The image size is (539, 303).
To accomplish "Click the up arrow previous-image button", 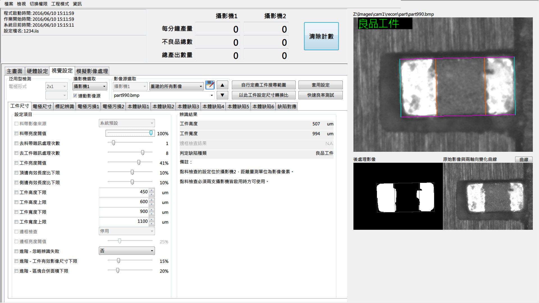I will [222, 85].
